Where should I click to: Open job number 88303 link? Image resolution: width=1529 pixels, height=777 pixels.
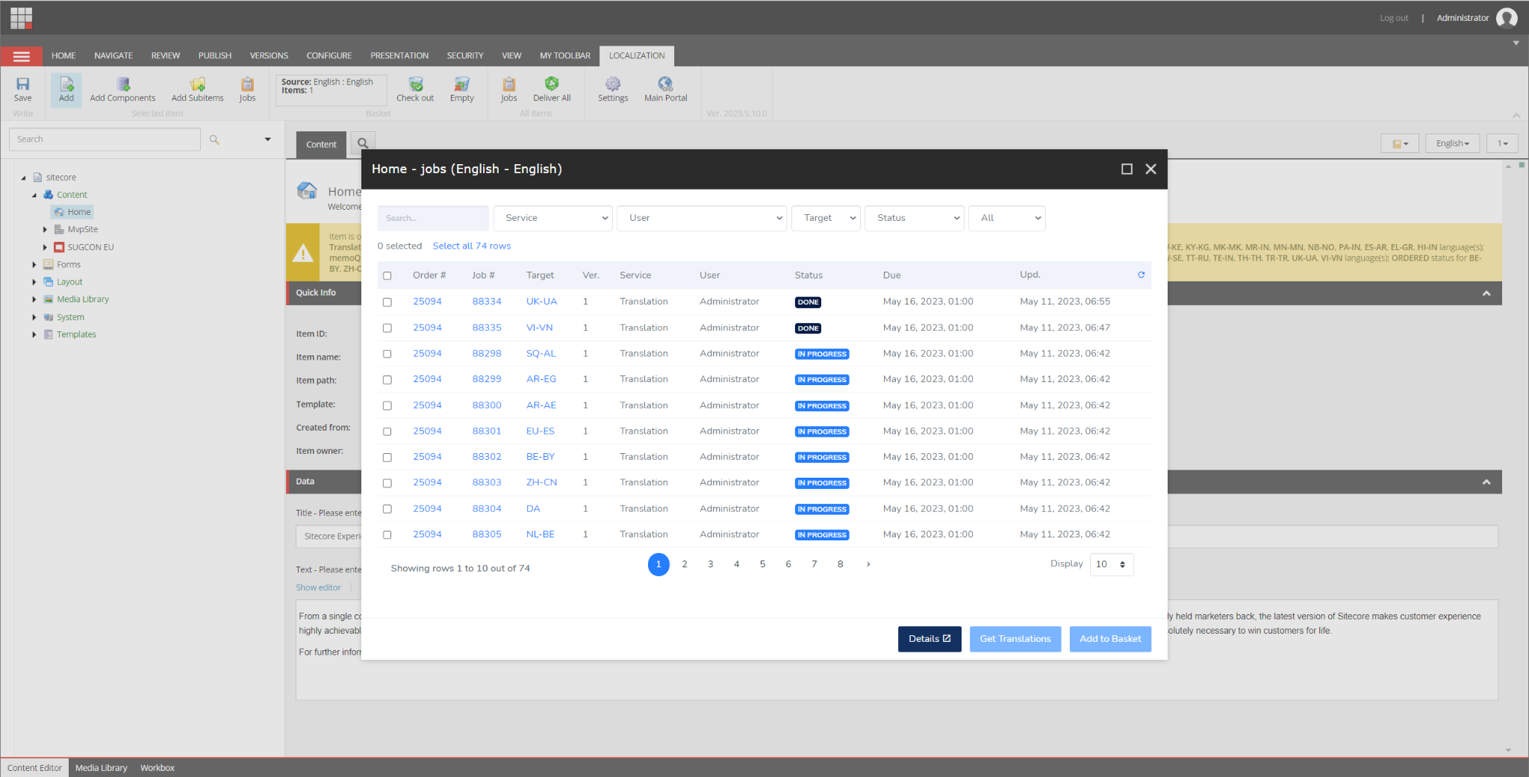(487, 483)
